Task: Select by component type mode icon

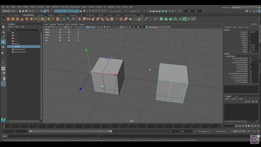Action: point(48,11)
